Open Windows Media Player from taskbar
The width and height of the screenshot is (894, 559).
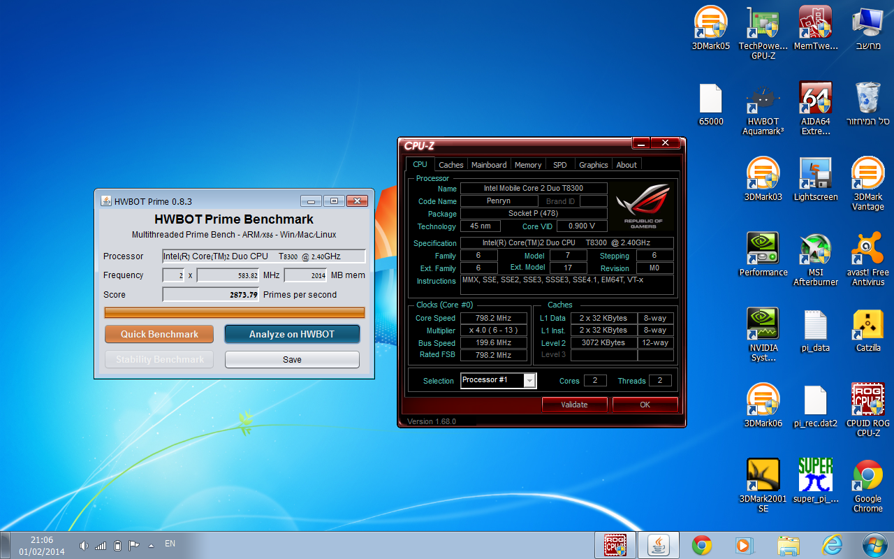pyautogui.click(x=745, y=545)
